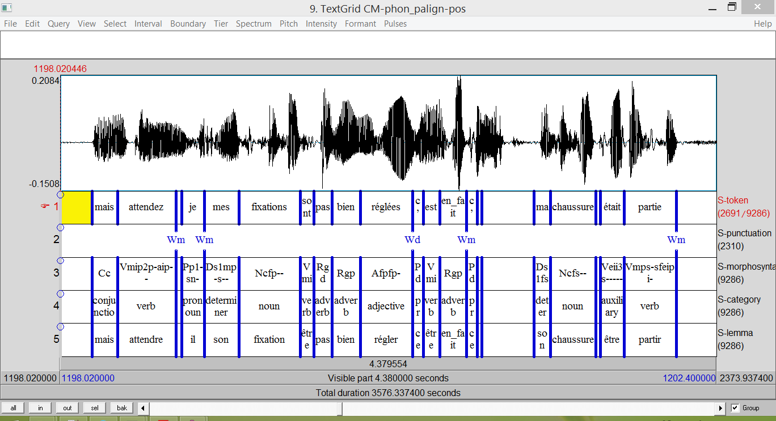Click the 'Wd' punctuation point
776x421 pixels.
pyautogui.click(x=412, y=240)
